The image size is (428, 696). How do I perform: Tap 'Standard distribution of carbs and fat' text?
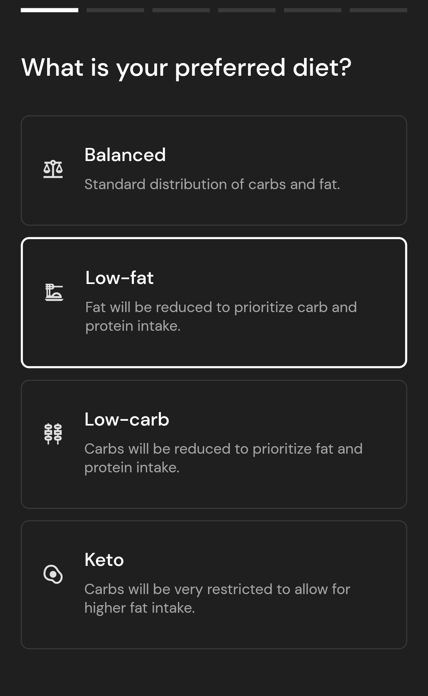click(x=212, y=184)
